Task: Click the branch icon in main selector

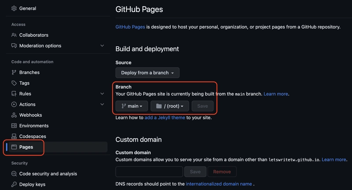Action: [124, 106]
